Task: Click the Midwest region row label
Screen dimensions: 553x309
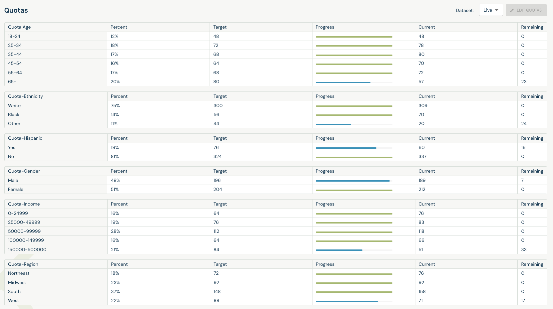Action: click(17, 282)
